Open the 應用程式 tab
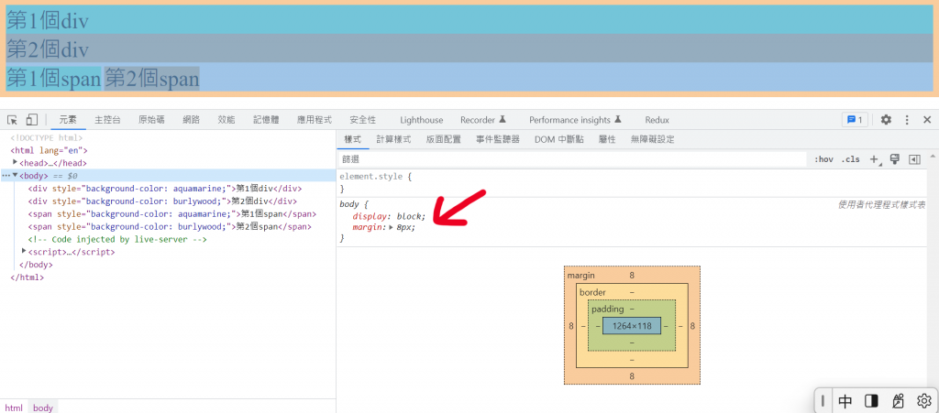939x413 pixels. (x=315, y=120)
